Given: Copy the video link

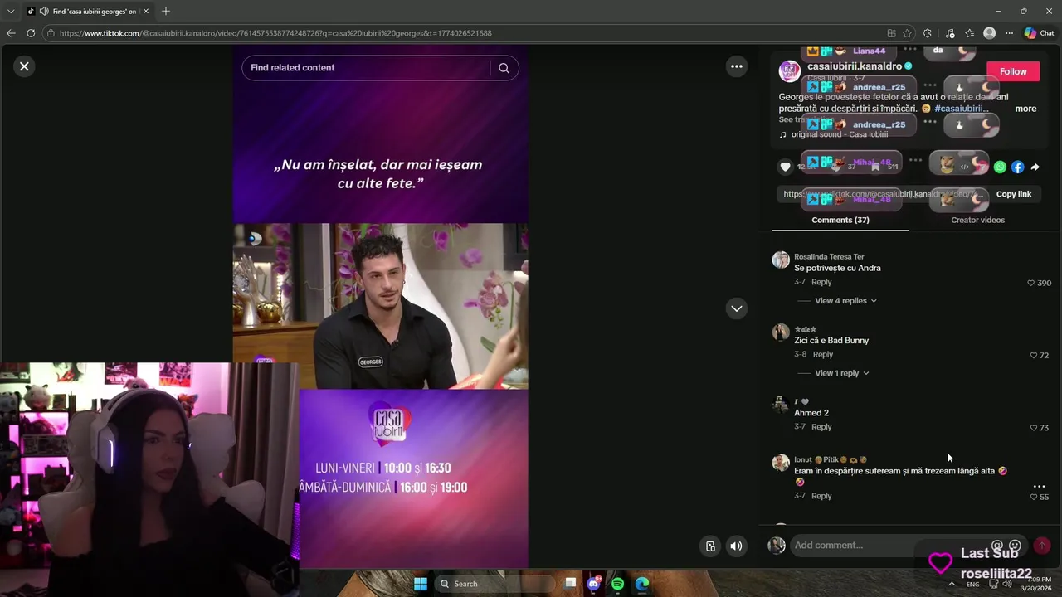Looking at the screenshot, I should 1014,194.
